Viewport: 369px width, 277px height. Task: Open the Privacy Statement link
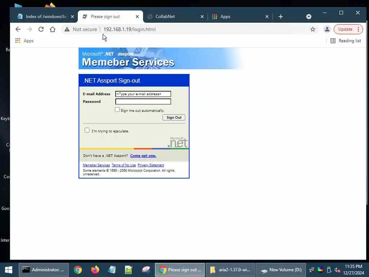151,165
